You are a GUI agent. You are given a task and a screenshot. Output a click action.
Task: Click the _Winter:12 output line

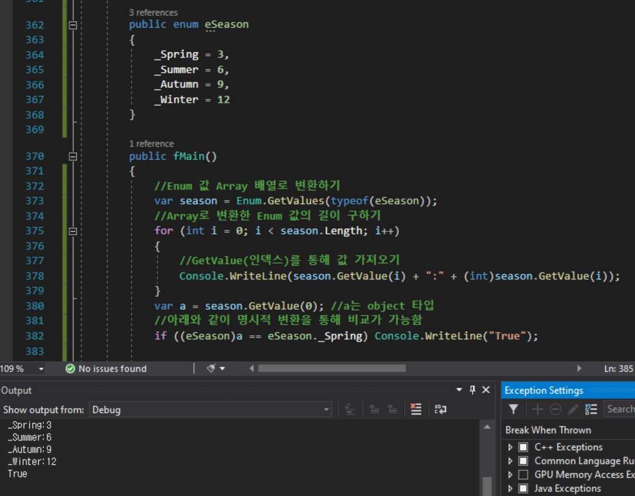point(32,461)
